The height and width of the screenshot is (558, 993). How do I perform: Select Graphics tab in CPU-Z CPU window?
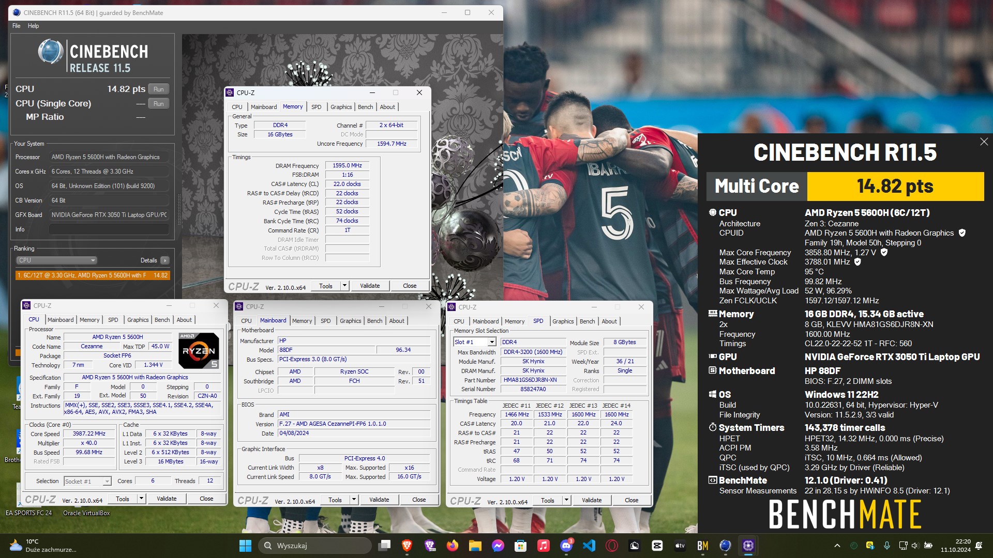click(138, 320)
